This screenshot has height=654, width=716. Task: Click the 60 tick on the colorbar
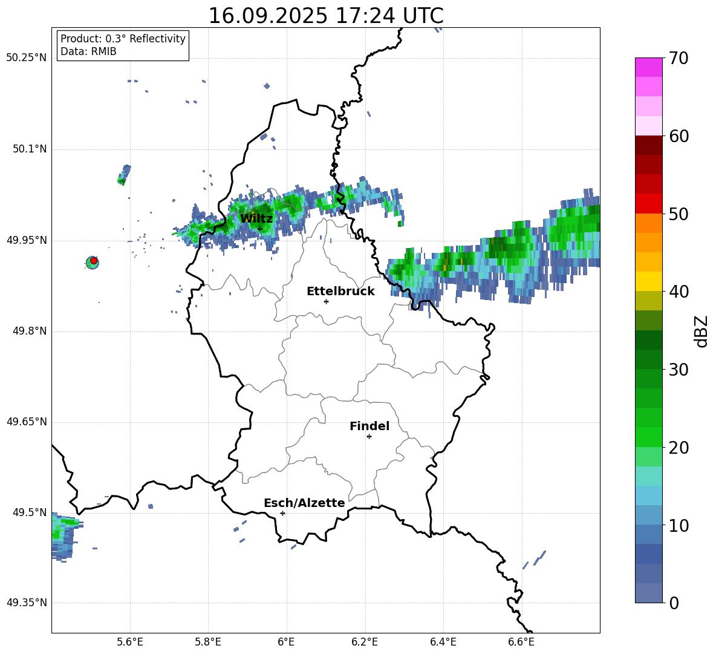679,136
